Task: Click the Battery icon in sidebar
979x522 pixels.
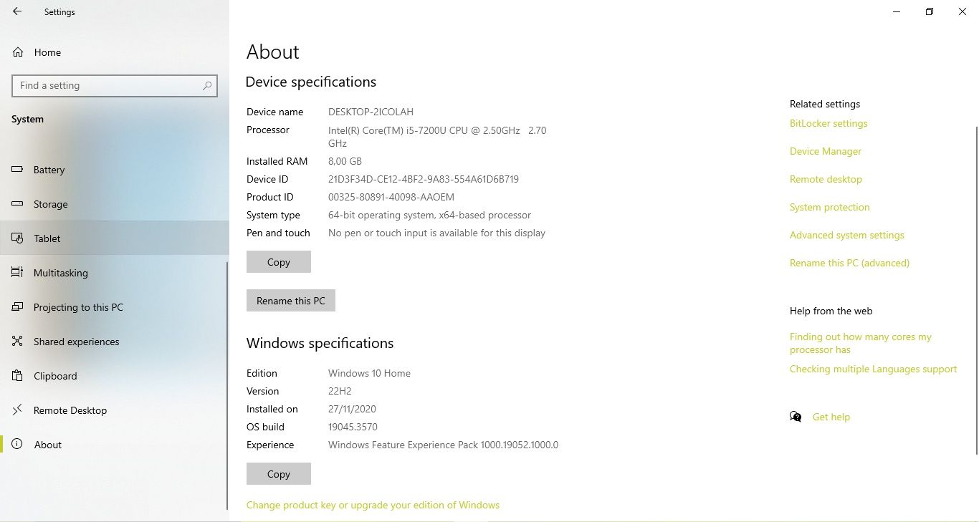Action: [x=18, y=170]
